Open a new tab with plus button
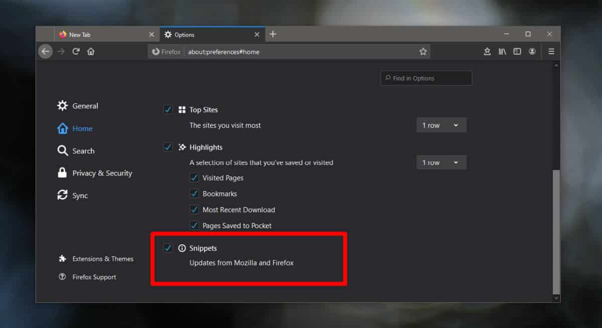 [x=273, y=34]
